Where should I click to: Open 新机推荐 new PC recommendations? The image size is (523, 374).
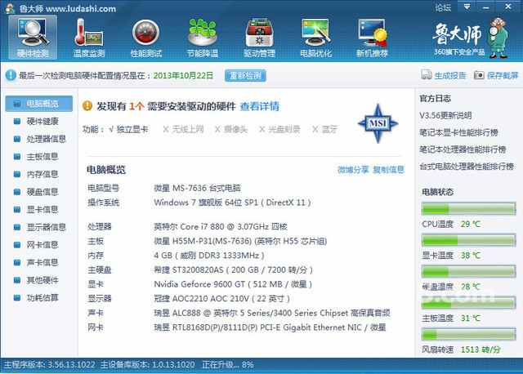tap(373, 38)
